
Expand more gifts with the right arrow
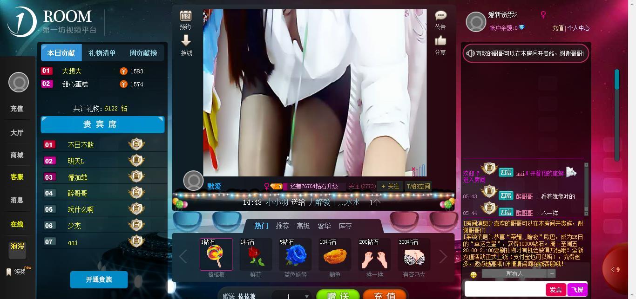[x=443, y=256]
